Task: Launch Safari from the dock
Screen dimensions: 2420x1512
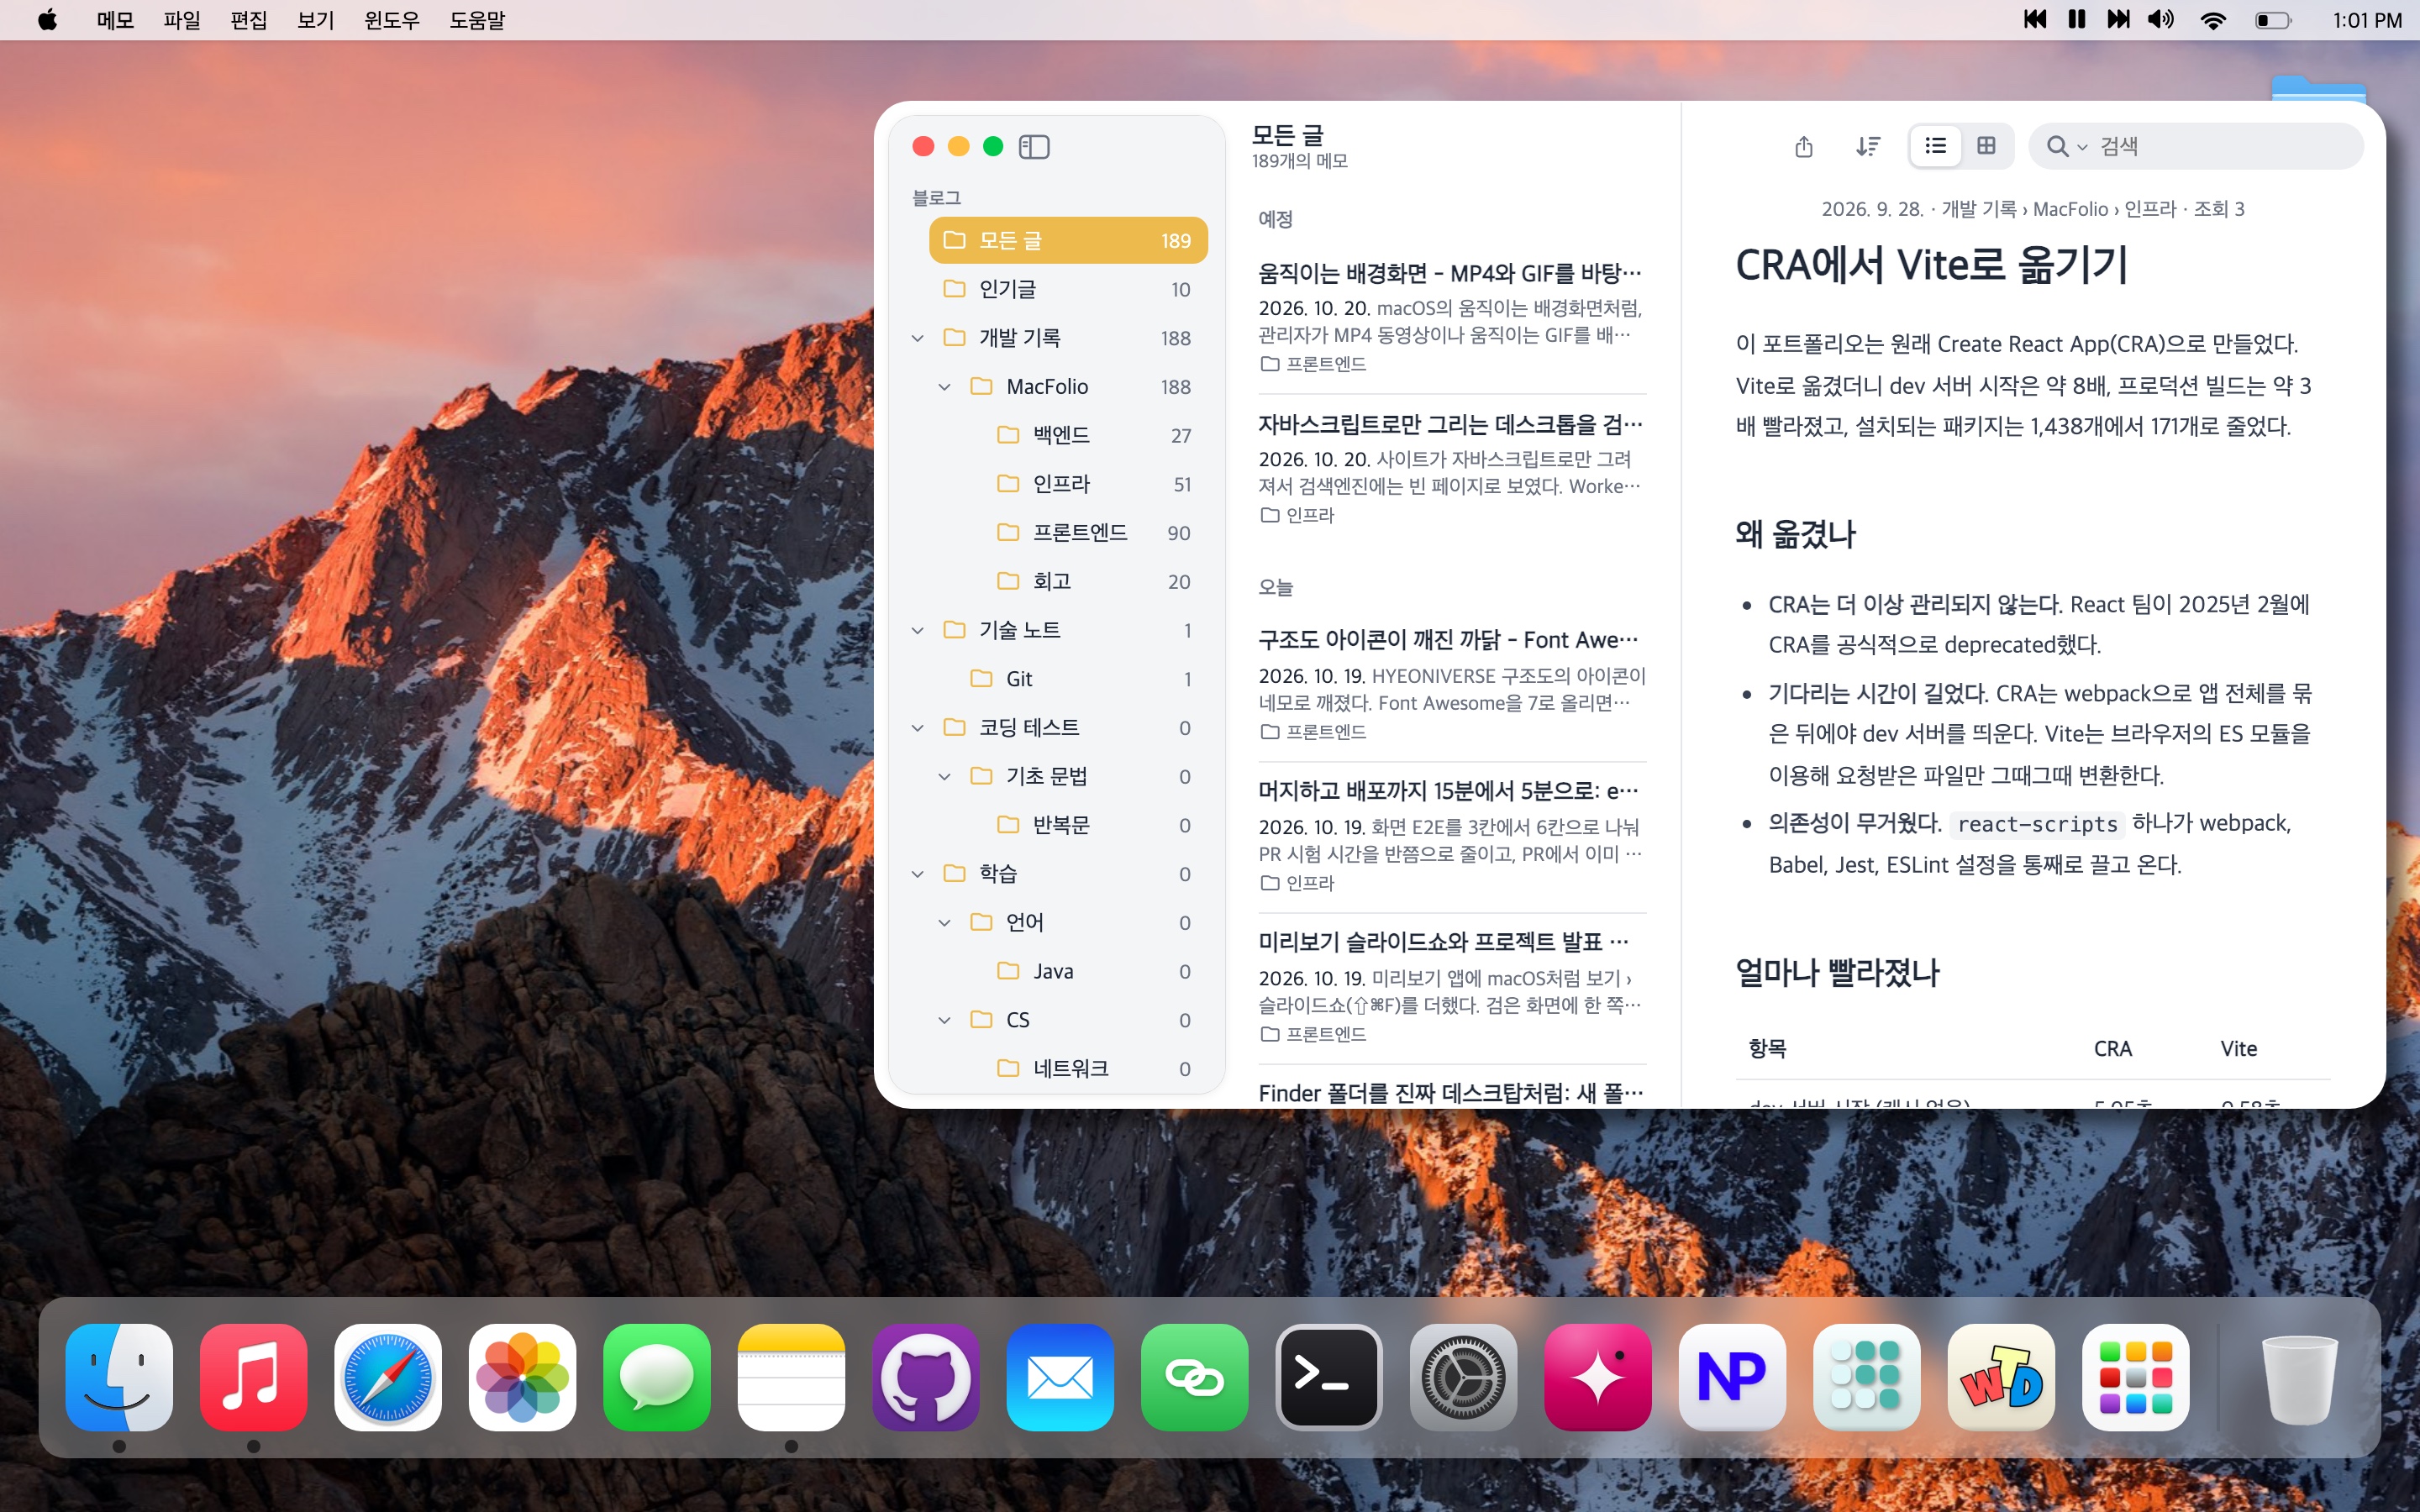Action: 388,1377
